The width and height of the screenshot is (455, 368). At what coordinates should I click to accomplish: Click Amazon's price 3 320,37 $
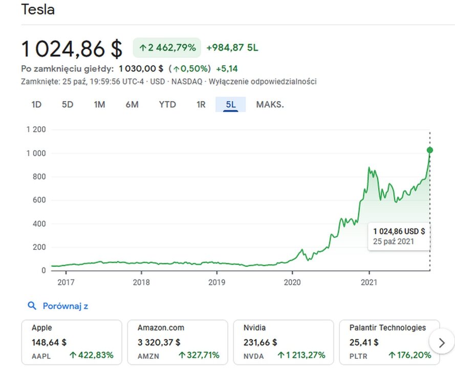[x=159, y=342]
